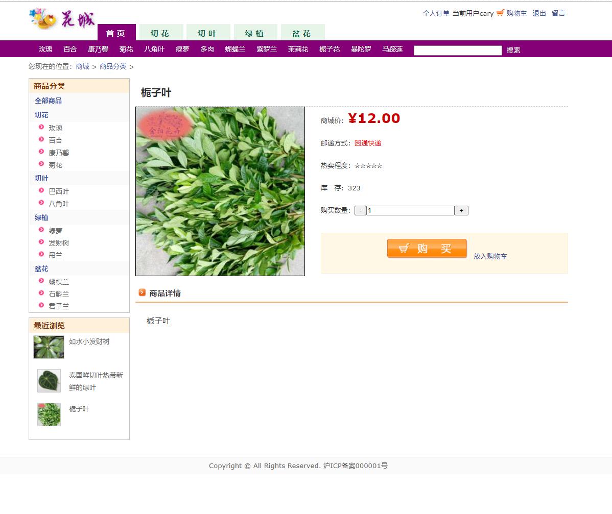Click + to increase purchase quantity
Screen dimensions: 612x514
coord(461,210)
